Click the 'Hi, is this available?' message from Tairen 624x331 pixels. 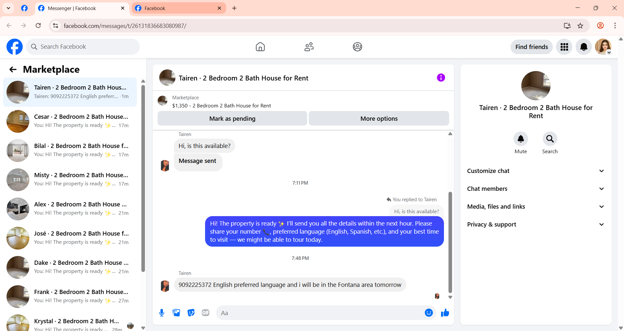pyautogui.click(x=204, y=146)
